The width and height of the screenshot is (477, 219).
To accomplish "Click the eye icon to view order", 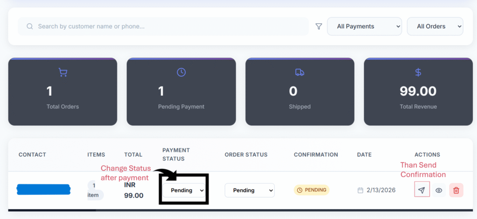I will click(x=438, y=190).
